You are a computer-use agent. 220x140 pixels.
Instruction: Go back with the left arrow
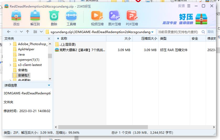click(9, 32)
